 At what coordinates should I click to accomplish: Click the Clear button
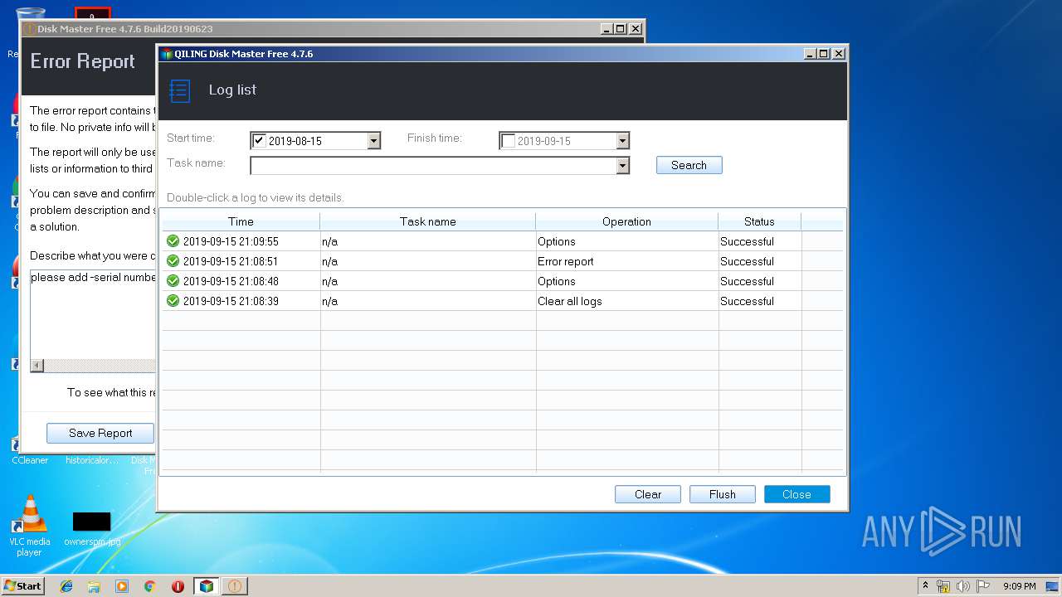click(648, 494)
